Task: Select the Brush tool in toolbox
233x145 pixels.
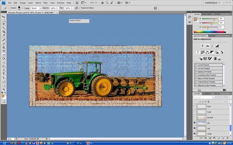Action: [x=4, y=43]
